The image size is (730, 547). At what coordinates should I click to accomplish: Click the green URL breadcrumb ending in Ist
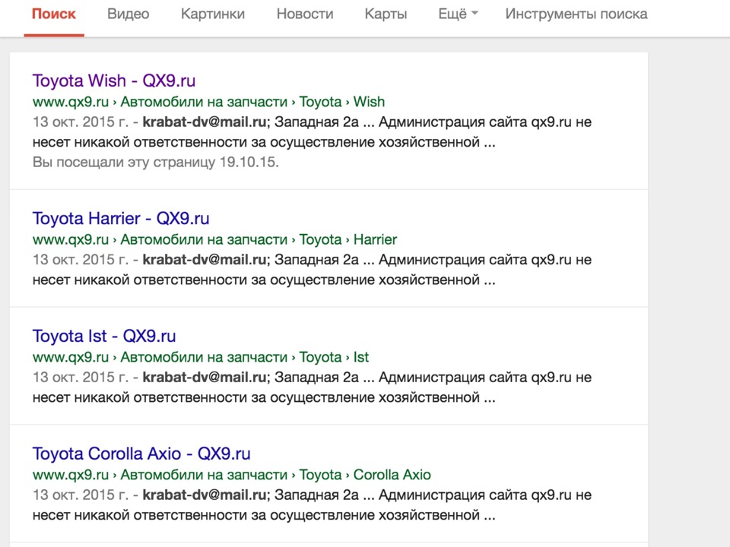coord(201,357)
